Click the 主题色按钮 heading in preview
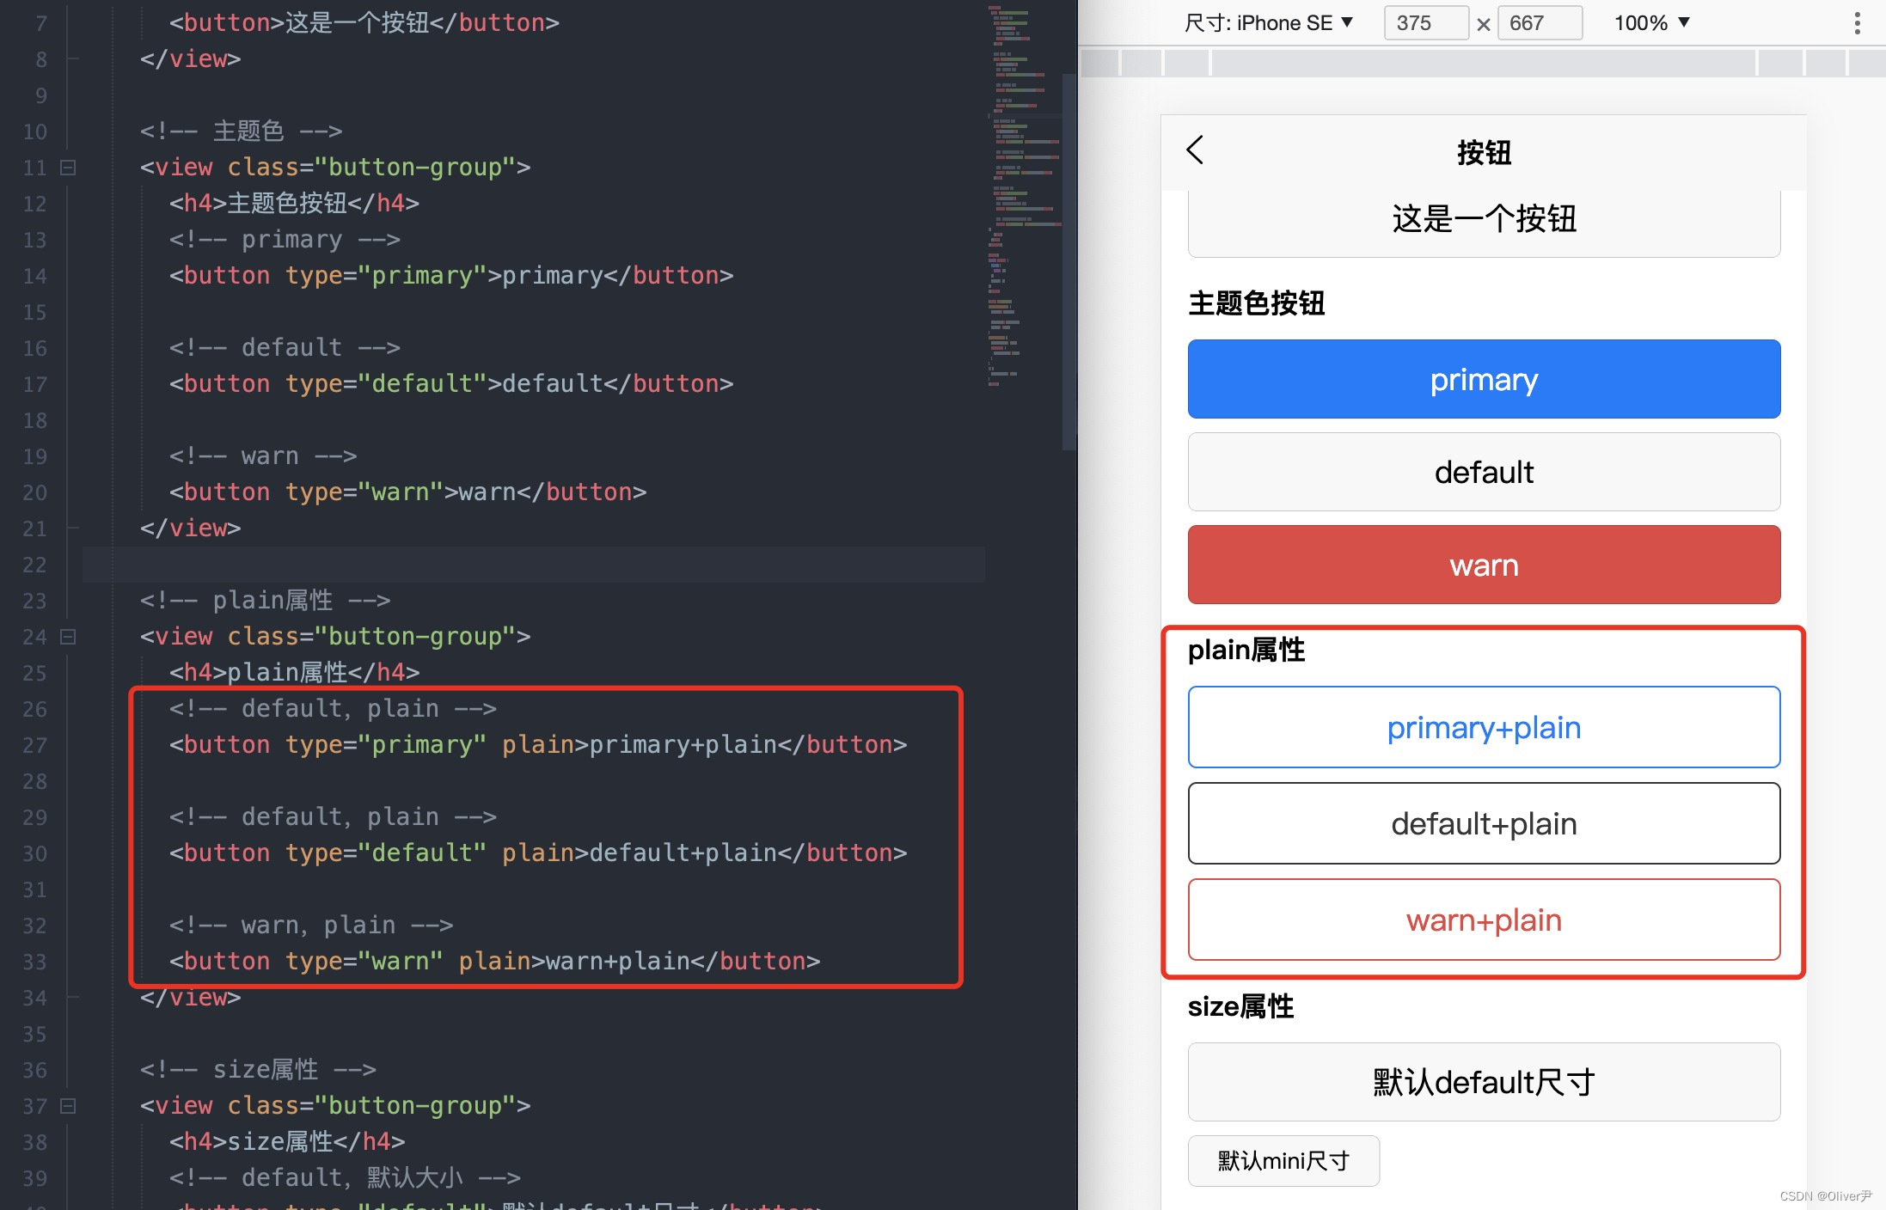The height and width of the screenshot is (1210, 1886). click(x=1256, y=303)
